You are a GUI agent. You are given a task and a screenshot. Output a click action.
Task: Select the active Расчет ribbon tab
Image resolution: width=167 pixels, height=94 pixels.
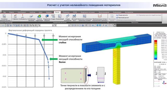coord(57,12)
